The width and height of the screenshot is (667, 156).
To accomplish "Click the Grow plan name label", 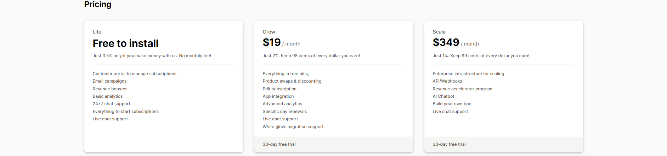I will [269, 32].
